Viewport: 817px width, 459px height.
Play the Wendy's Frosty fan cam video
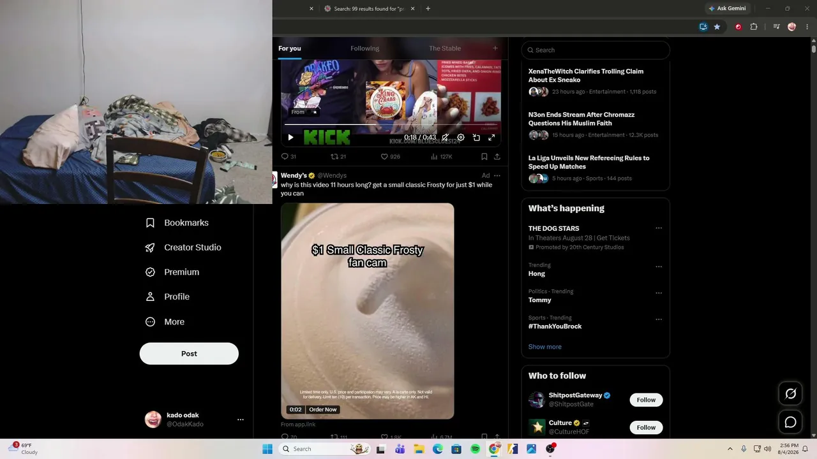tap(368, 311)
